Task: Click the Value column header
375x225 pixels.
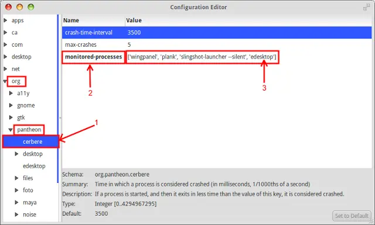Action: coord(248,20)
